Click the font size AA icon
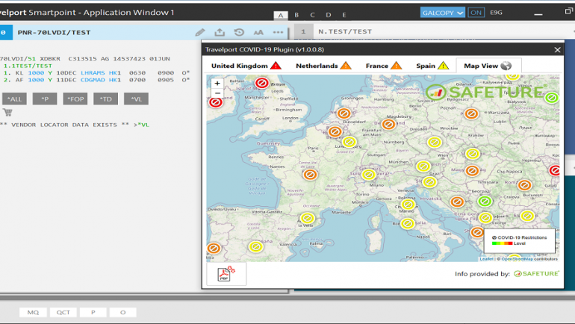Image resolution: width=575 pixels, height=324 pixels. (258, 32)
